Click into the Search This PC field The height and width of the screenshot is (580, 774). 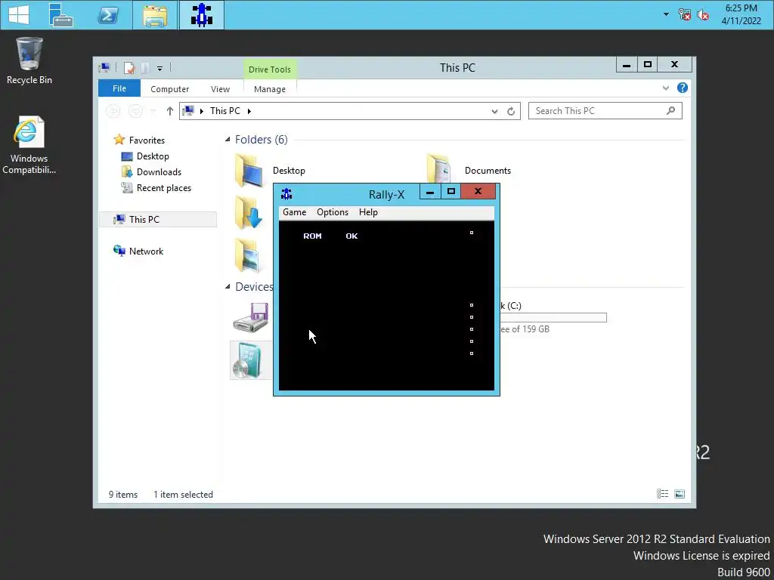tap(605, 111)
